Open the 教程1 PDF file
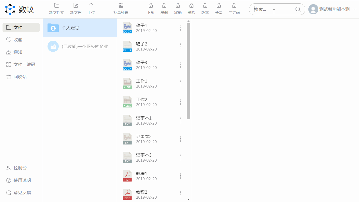 (152, 176)
